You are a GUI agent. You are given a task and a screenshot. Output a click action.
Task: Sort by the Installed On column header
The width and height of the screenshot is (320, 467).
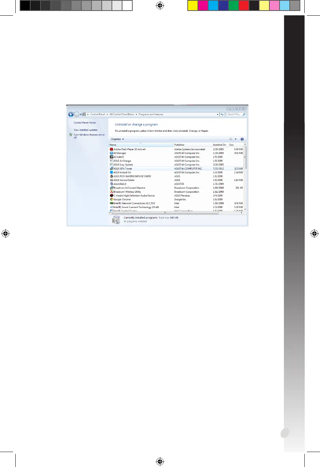click(x=220, y=145)
